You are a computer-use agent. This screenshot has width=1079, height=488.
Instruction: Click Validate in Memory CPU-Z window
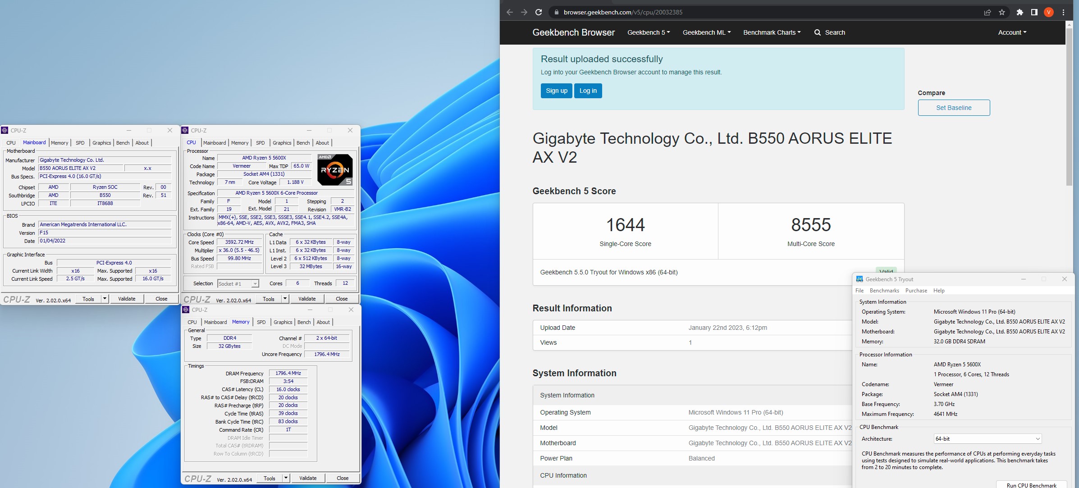click(x=308, y=478)
